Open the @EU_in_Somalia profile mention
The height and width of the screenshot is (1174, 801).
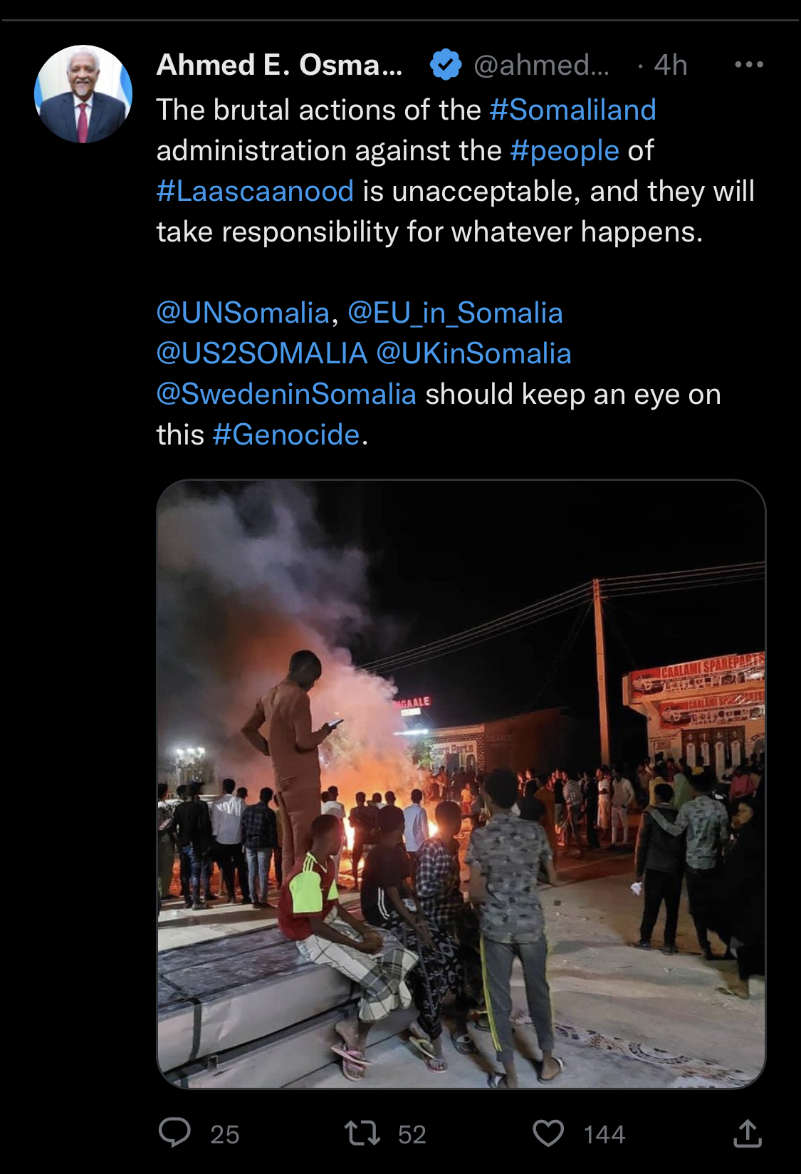455,313
